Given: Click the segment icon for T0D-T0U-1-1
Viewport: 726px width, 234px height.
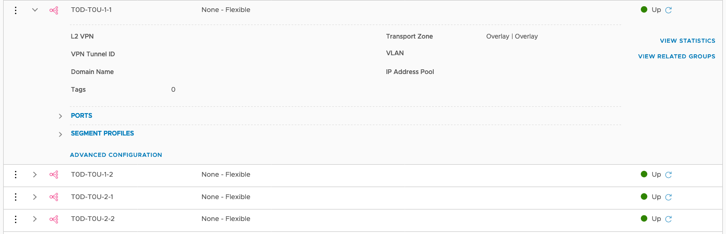Looking at the screenshot, I should point(54,10).
